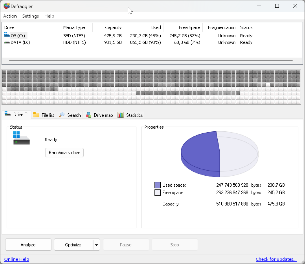Click the Windows drive icon in Status panel

click(x=21, y=138)
